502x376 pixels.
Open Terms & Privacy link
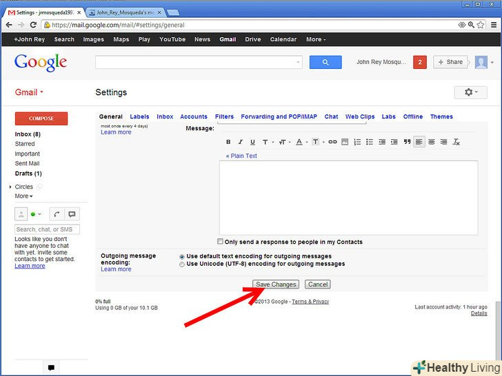point(310,302)
